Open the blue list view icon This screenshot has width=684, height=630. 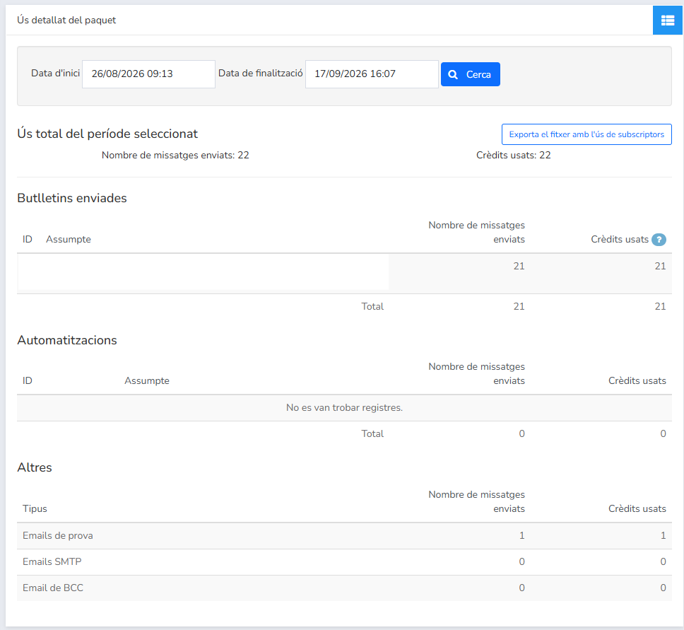(x=668, y=20)
